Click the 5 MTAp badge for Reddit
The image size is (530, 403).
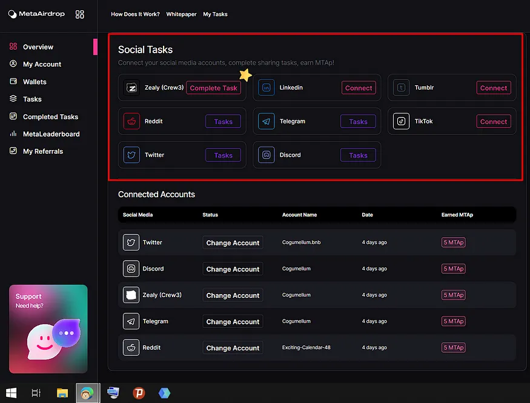pos(454,347)
